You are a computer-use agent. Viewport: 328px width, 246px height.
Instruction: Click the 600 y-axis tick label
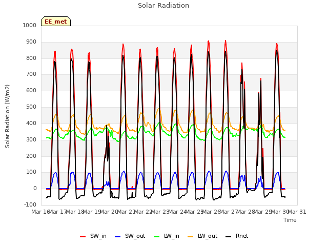pyautogui.click(x=31, y=90)
